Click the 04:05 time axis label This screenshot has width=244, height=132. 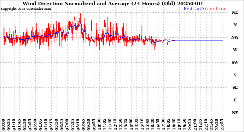(x=40, y=125)
